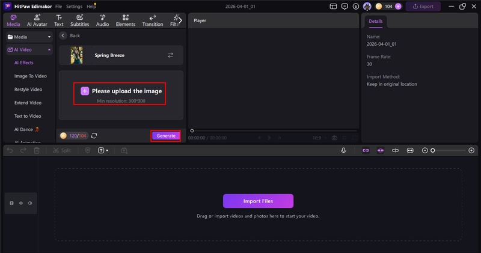Image resolution: width=481 pixels, height=253 pixels.
Task: Redo the last action
Action: coord(23,150)
